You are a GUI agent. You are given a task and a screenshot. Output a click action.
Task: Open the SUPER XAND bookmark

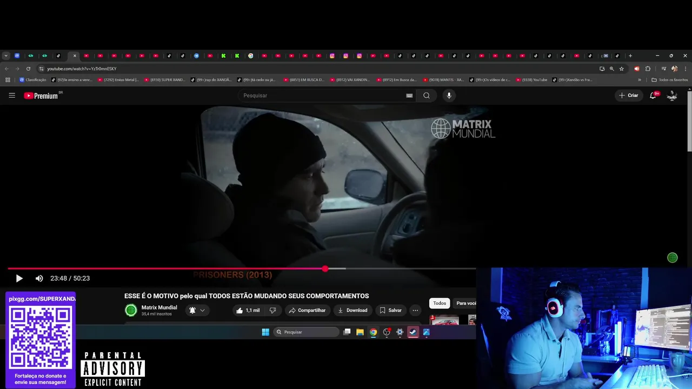tap(165, 80)
